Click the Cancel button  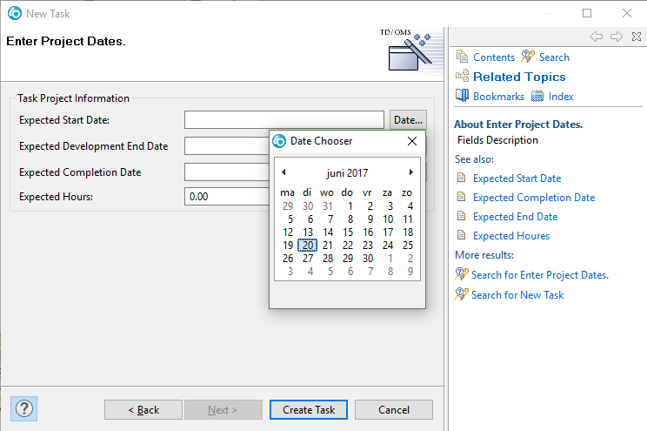[x=393, y=410]
